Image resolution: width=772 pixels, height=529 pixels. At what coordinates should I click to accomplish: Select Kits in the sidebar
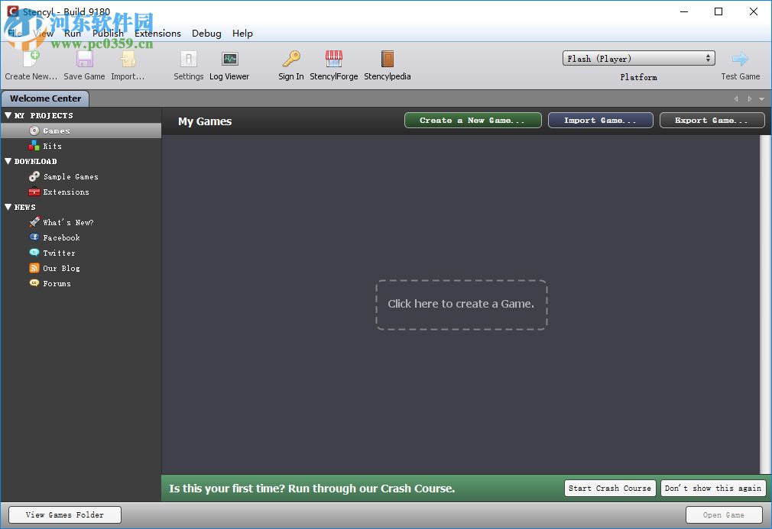click(81, 146)
